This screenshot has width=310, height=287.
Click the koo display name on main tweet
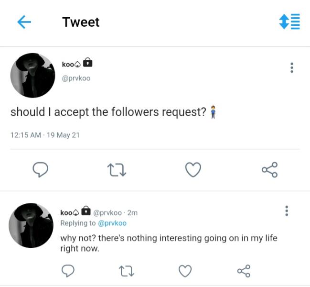68,64
